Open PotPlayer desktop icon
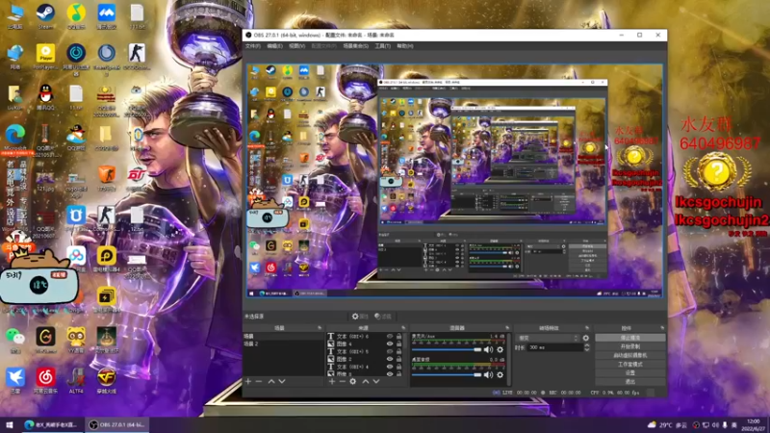Viewport: 770px width, 433px height. pyautogui.click(x=45, y=57)
